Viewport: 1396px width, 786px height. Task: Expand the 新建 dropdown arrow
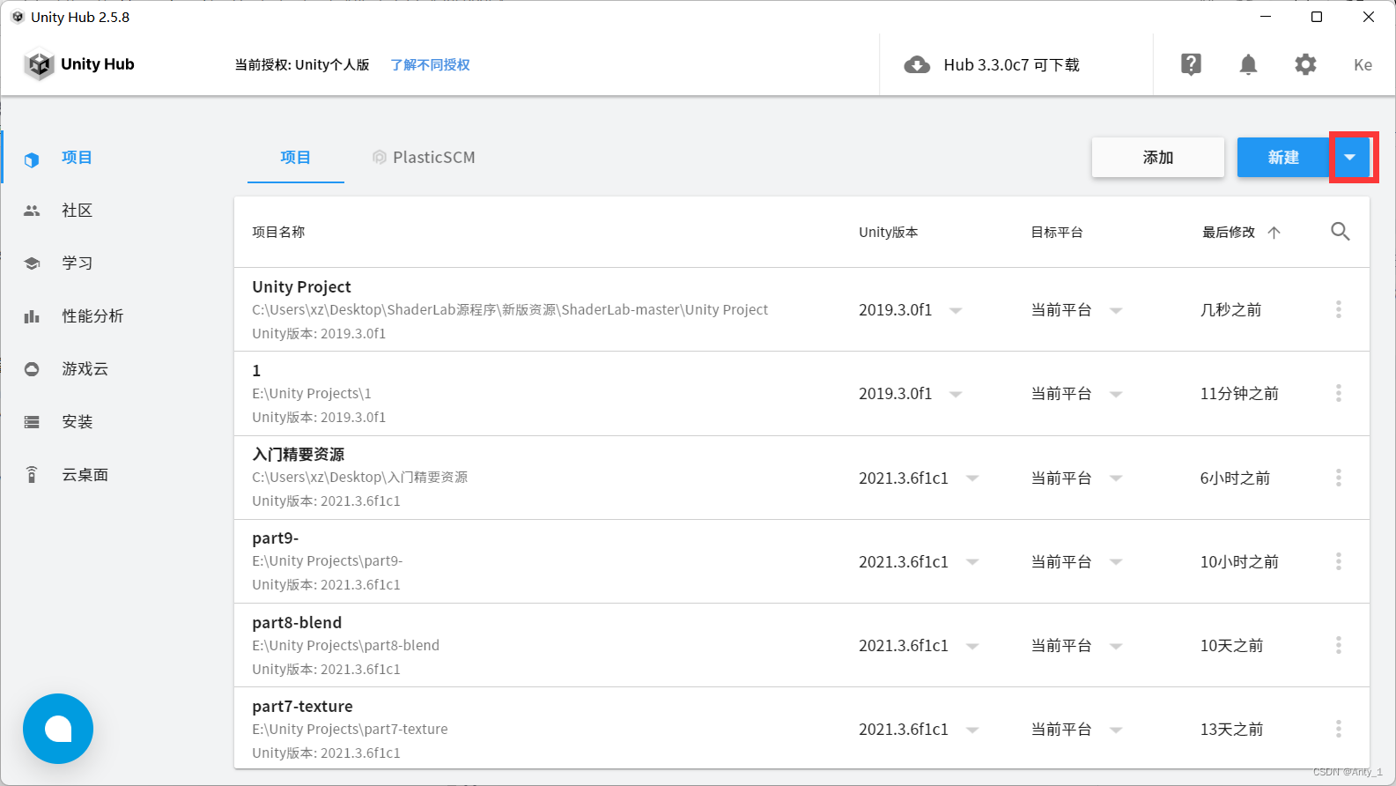1350,158
